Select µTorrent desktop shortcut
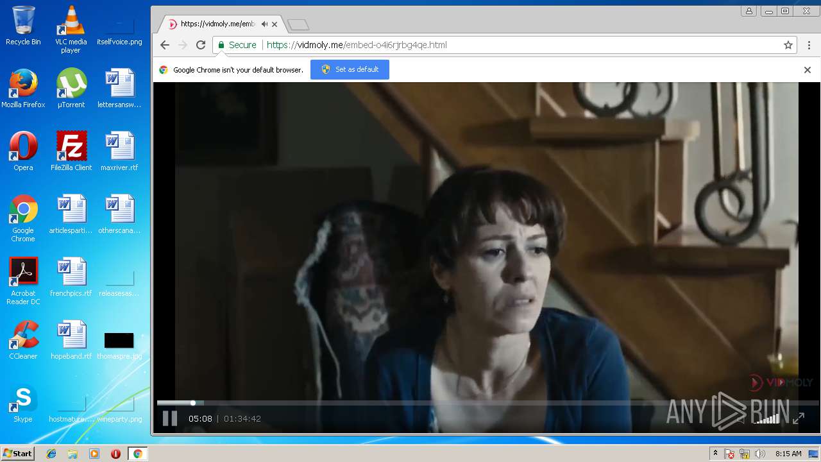The height and width of the screenshot is (462, 821). [x=71, y=89]
